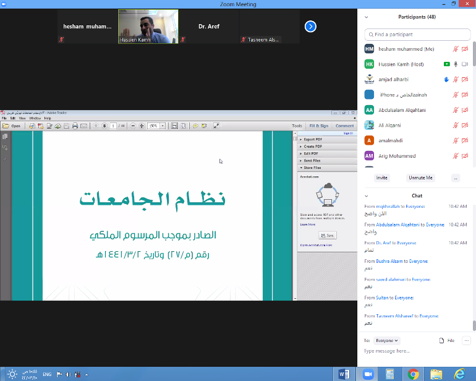Open the Fill & Sign tab
Image resolution: width=476 pixels, height=381 pixels.
point(318,126)
